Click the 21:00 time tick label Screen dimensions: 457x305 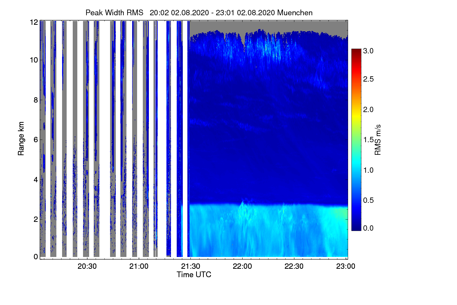click(139, 267)
